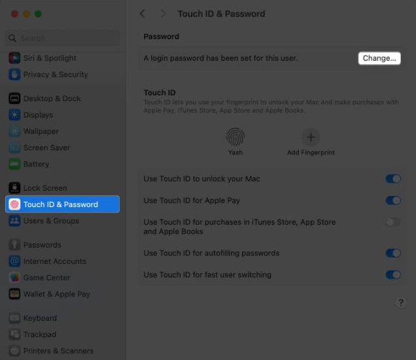Open the help question mark button

pyautogui.click(x=400, y=303)
